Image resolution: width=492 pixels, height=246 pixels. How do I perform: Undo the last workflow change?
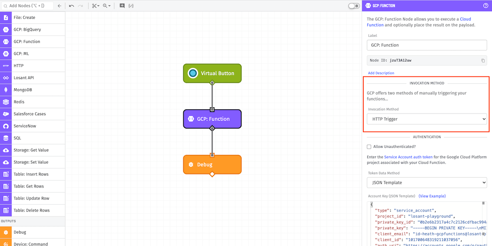[71, 6]
